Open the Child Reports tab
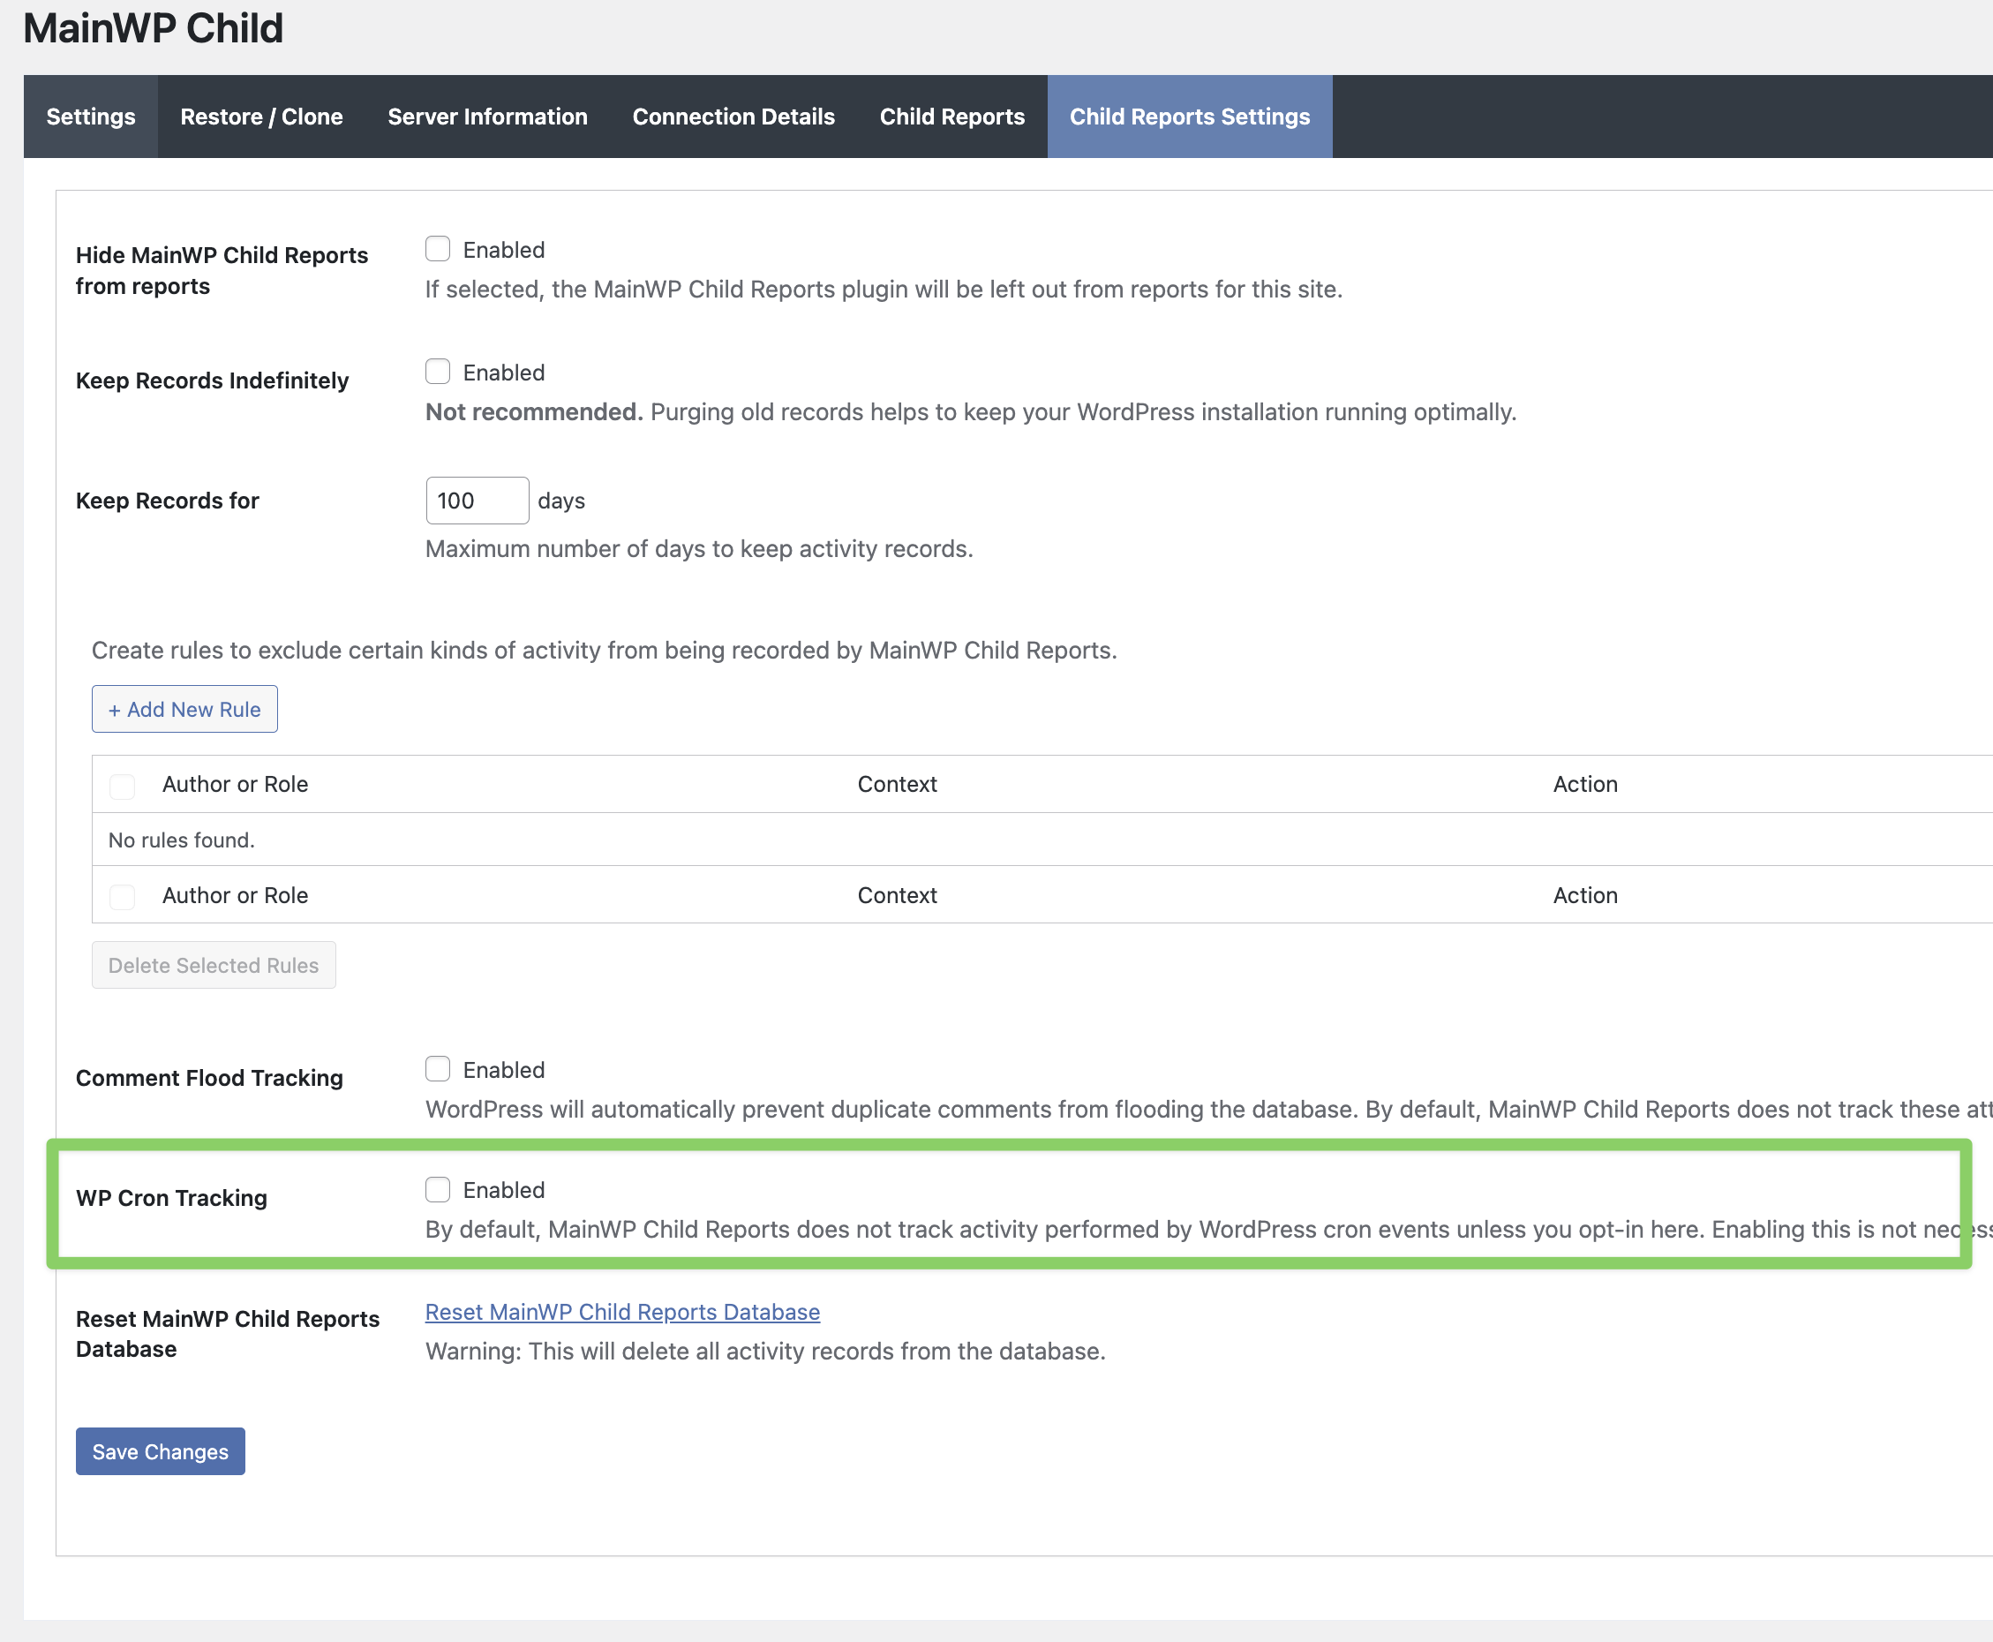The image size is (1993, 1642). [951, 117]
